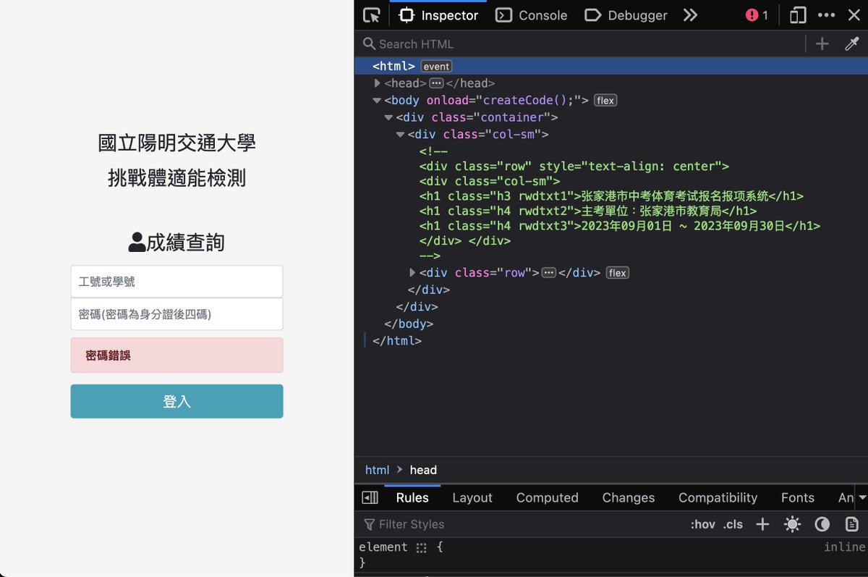Open Responsive Design Mode icon
Screen dimensions: 868x577
tap(798, 15)
